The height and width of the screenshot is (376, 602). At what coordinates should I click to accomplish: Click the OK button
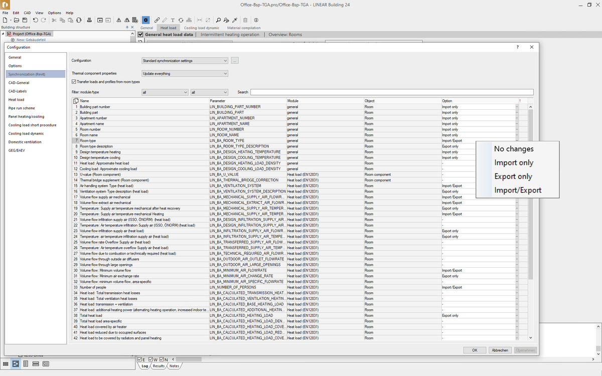(x=475, y=350)
